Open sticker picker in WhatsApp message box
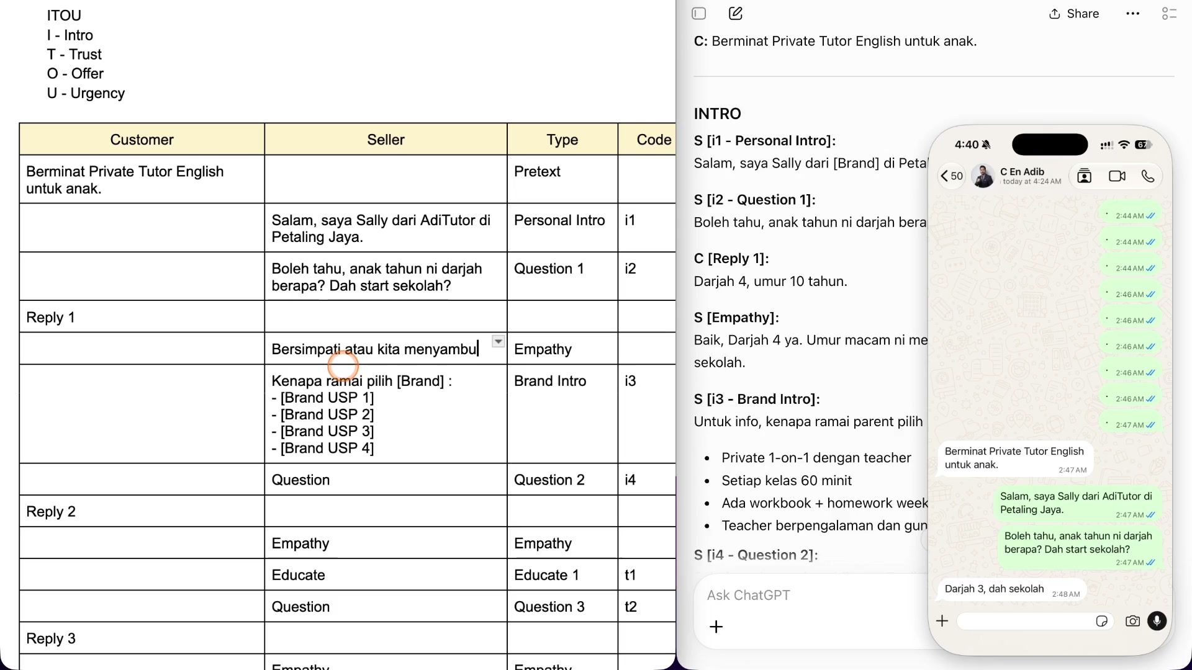 (1102, 621)
